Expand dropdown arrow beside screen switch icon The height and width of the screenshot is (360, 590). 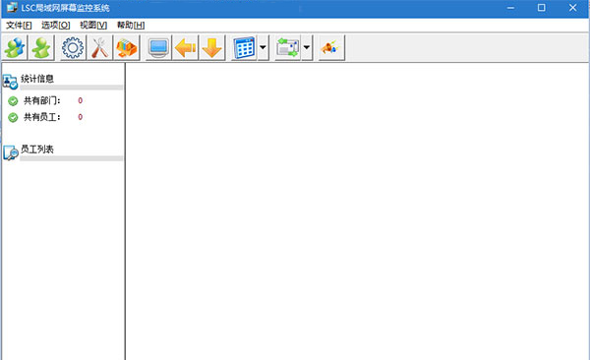307,48
